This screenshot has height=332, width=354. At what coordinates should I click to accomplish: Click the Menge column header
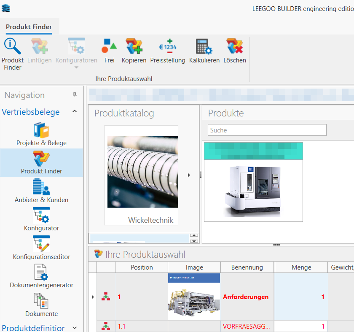301,267
